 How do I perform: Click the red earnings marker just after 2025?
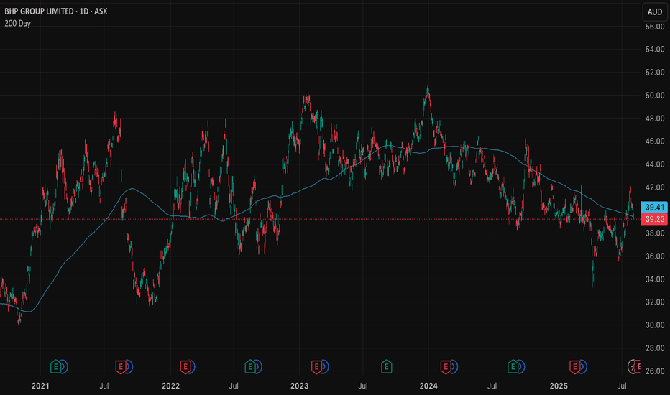[x=574, y=366]
